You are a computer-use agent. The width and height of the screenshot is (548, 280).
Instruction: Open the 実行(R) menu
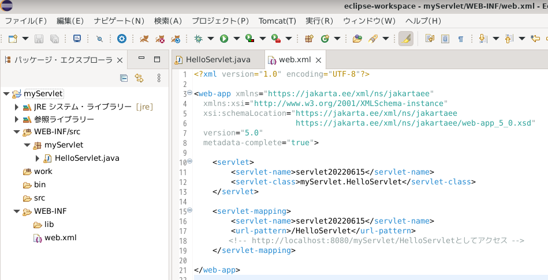[x=319, y=21]
